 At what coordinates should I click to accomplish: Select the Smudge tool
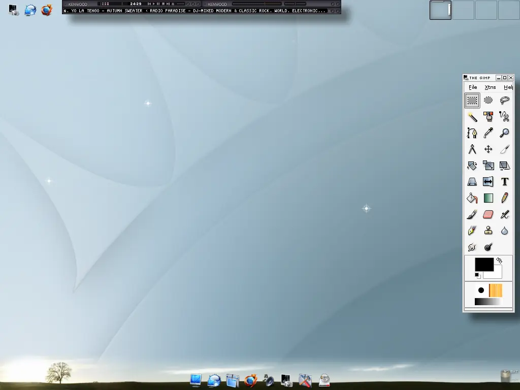tap(472, 247)
